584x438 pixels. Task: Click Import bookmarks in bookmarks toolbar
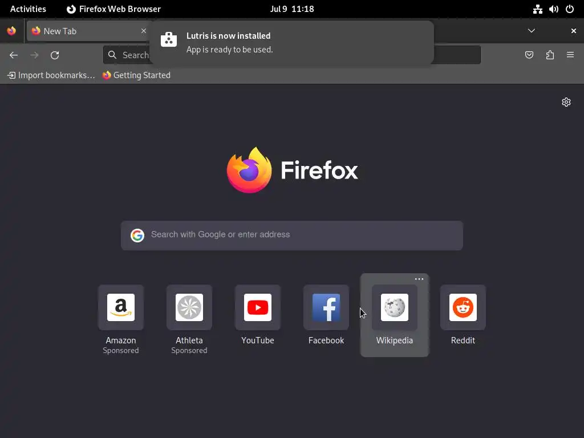(x=51, y=75)
